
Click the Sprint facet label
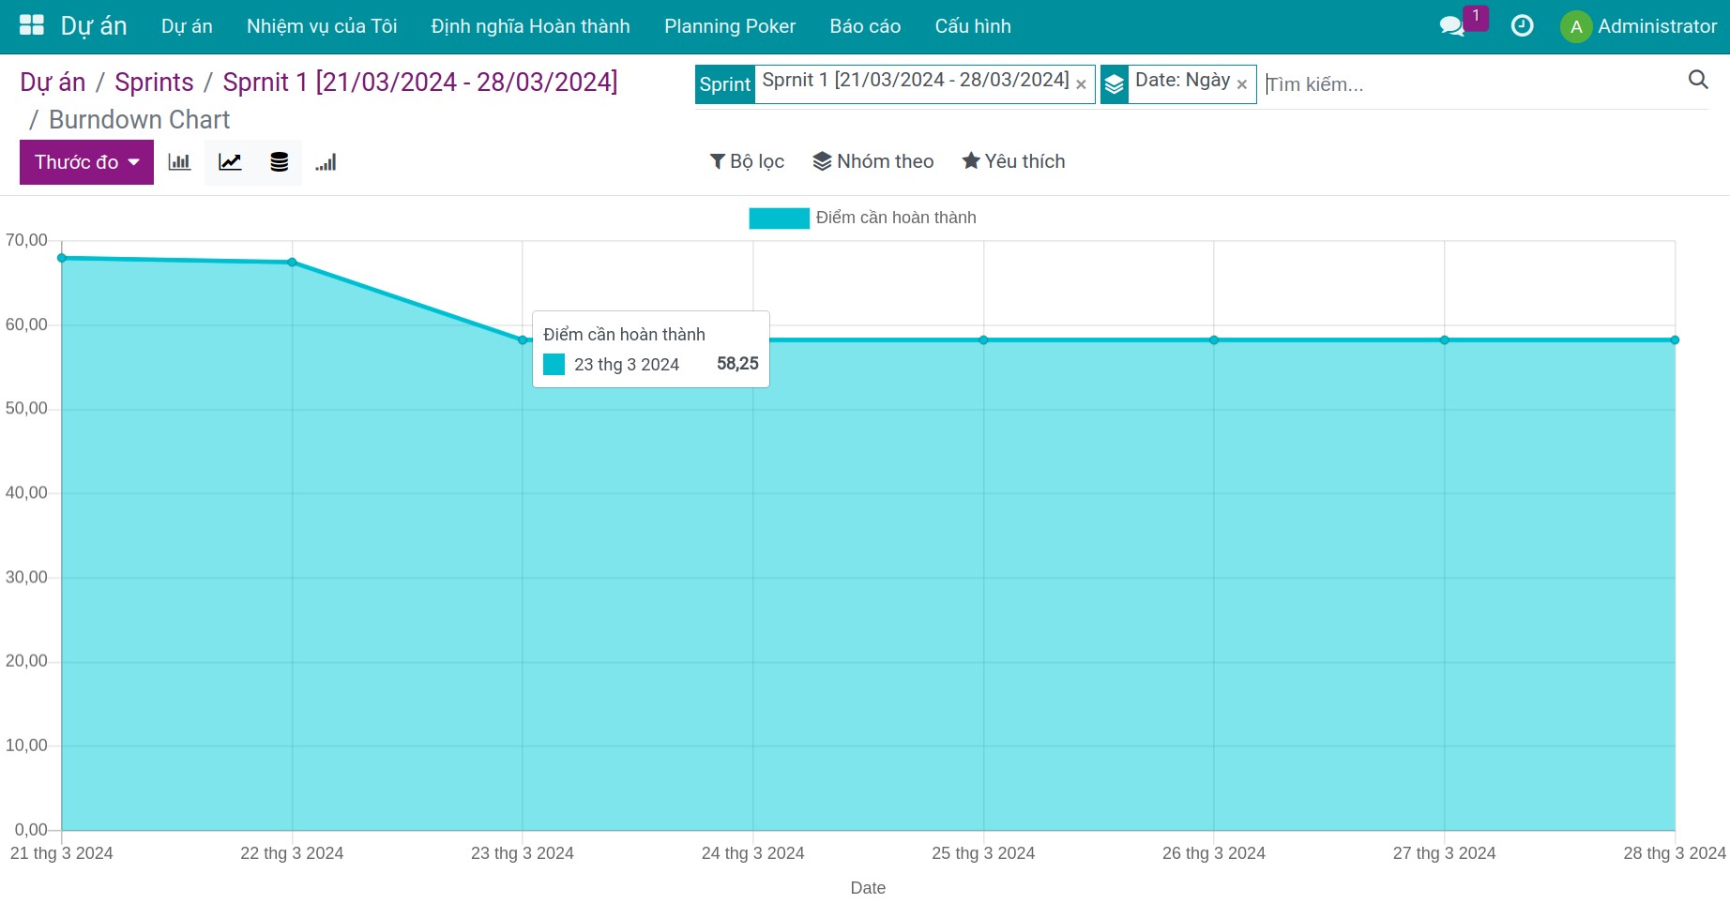point(725,84)
